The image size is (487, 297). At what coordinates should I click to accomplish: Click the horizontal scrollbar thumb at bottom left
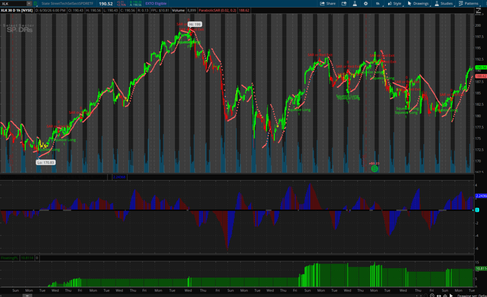click(x=27, y=296)
